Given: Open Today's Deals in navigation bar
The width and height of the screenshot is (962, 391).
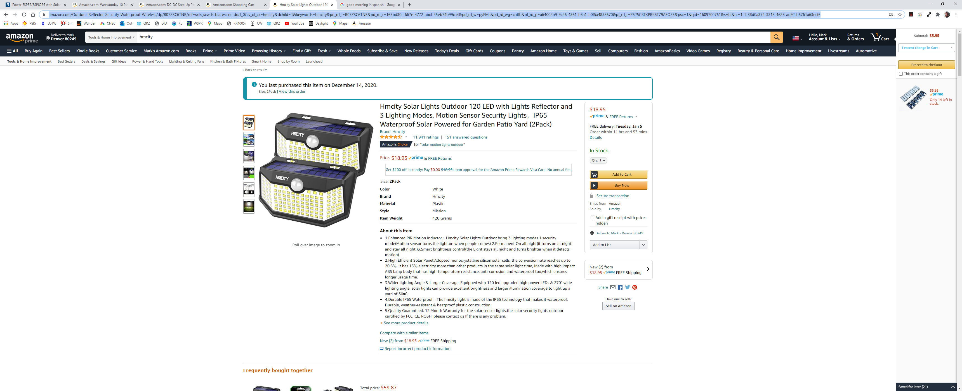Looking at the screenshot, I should click(447, 51).
